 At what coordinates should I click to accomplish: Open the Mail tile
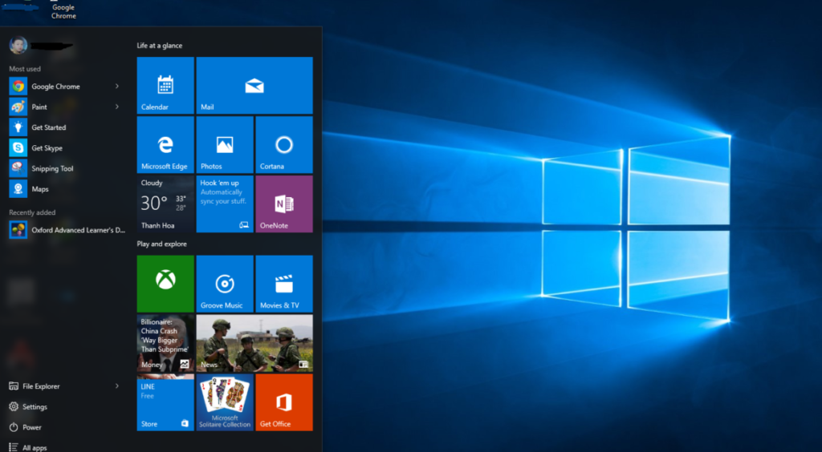[x=254, y=85]
